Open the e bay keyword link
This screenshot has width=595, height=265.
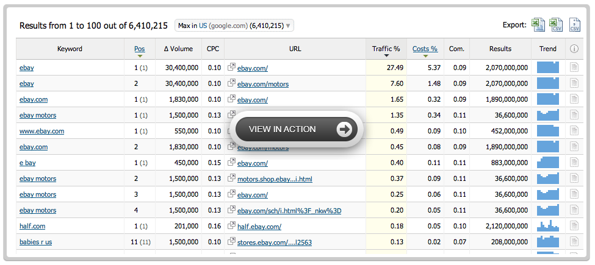[27, 163]
